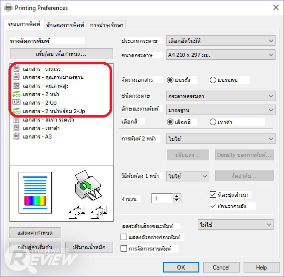Screen dimensions: 284x277
Task: Click the ปริมาณน้ำหมึก ink levels button
Action: coord(89,247)
